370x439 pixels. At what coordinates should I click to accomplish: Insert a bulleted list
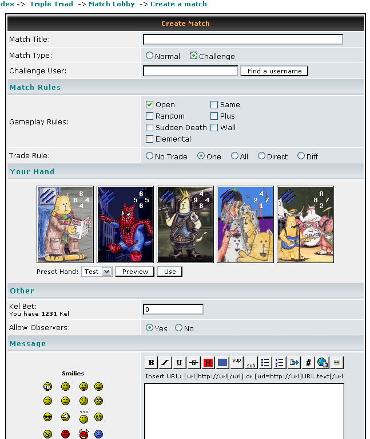pyautogui.click(x=265, y=363)
